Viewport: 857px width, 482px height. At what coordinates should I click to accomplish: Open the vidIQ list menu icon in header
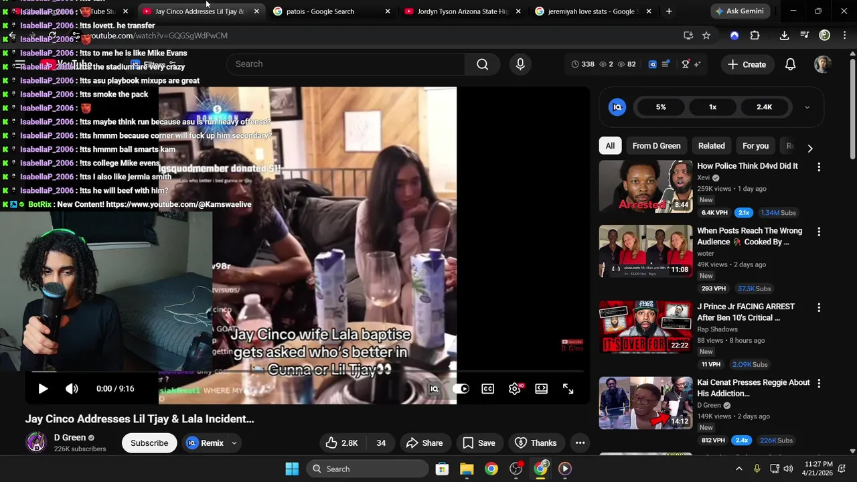tap(665, 64)
